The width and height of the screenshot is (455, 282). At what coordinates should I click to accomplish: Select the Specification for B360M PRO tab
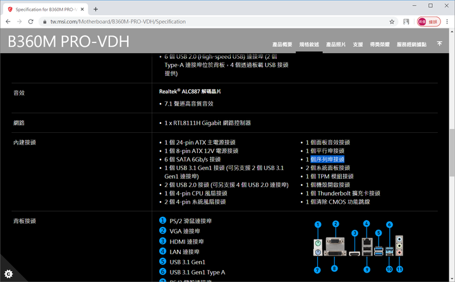(45, 9)
